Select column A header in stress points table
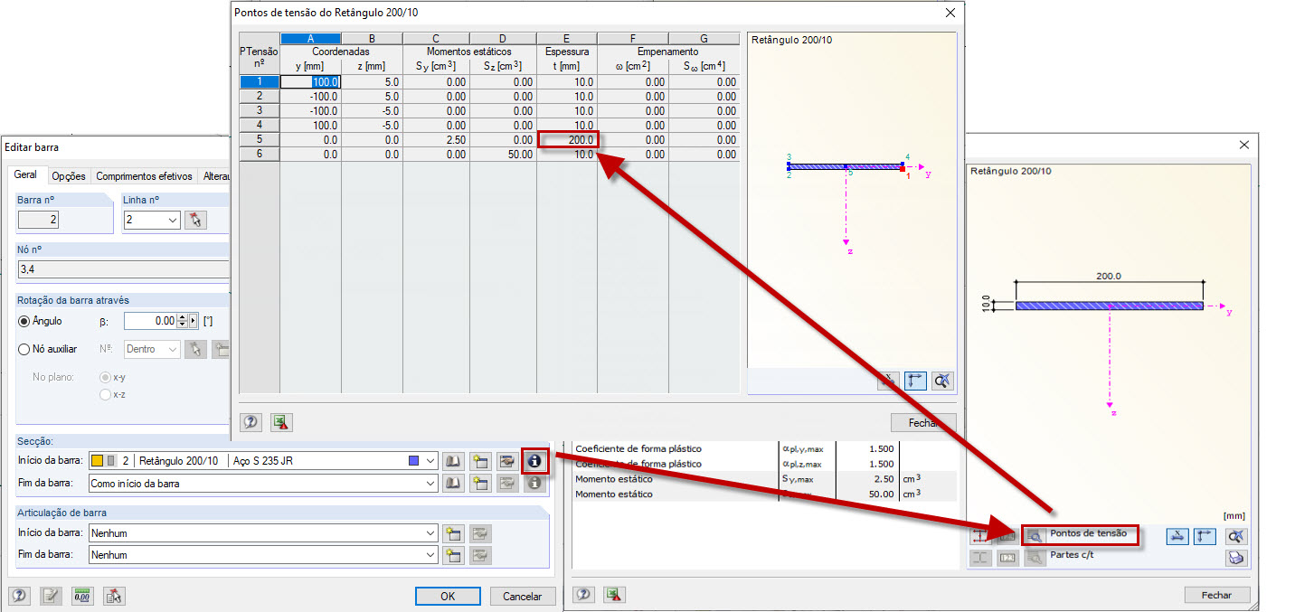The width and height of the screenshot is (1314, 612). click(310, 39)
